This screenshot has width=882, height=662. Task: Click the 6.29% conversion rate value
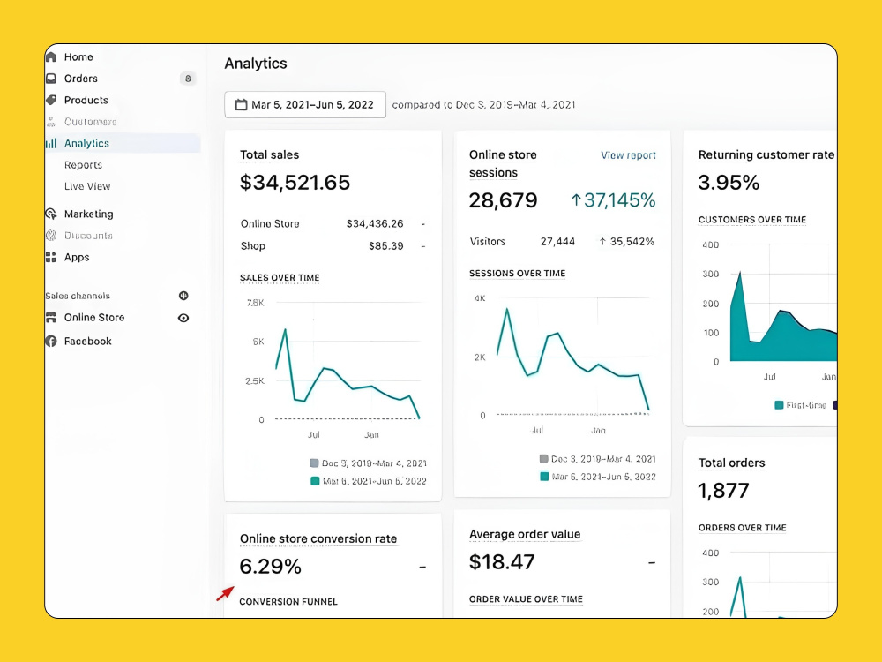click(271, 567)
